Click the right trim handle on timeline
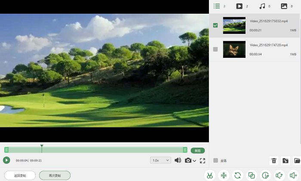The width and height of the screenshot is (301, 181). (x=185, y=150)
